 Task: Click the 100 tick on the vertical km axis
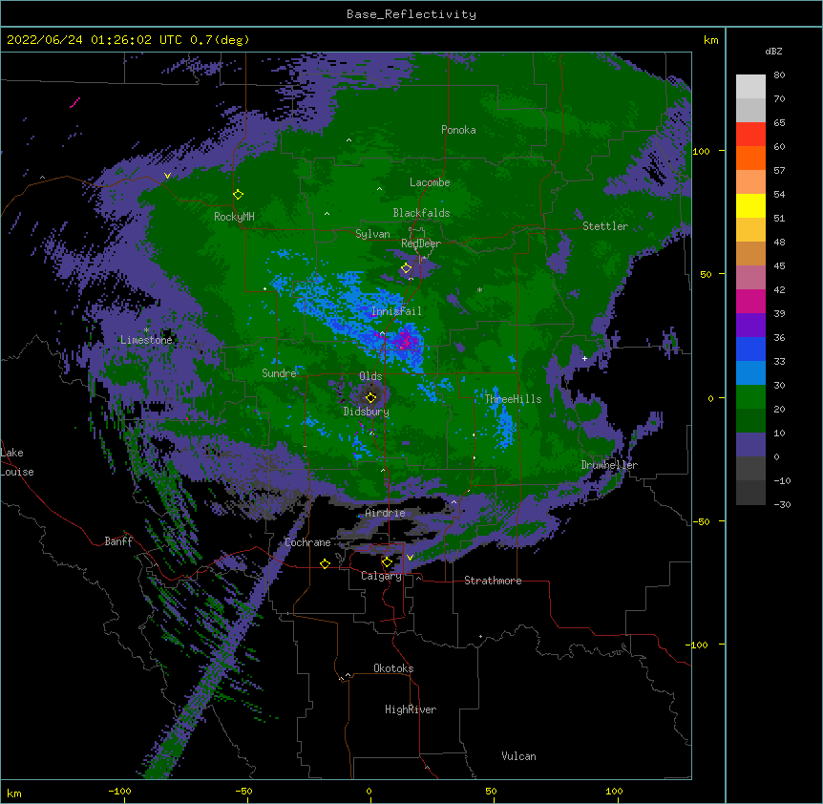click(x=701, y=152)
